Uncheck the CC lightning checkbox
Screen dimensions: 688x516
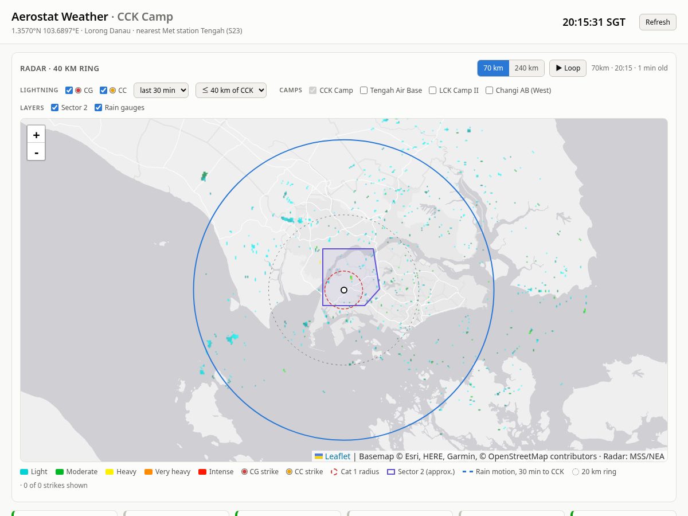point(104,90)
